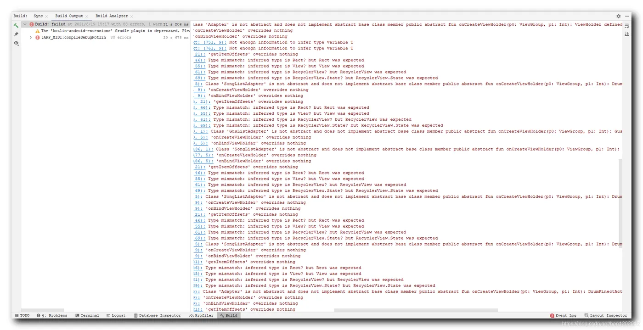Open the '36, 1):' SongListAdapter error link

(x=203, y=149)
